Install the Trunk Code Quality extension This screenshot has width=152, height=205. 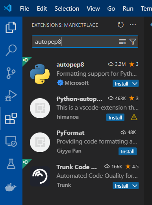pos(122,186)
